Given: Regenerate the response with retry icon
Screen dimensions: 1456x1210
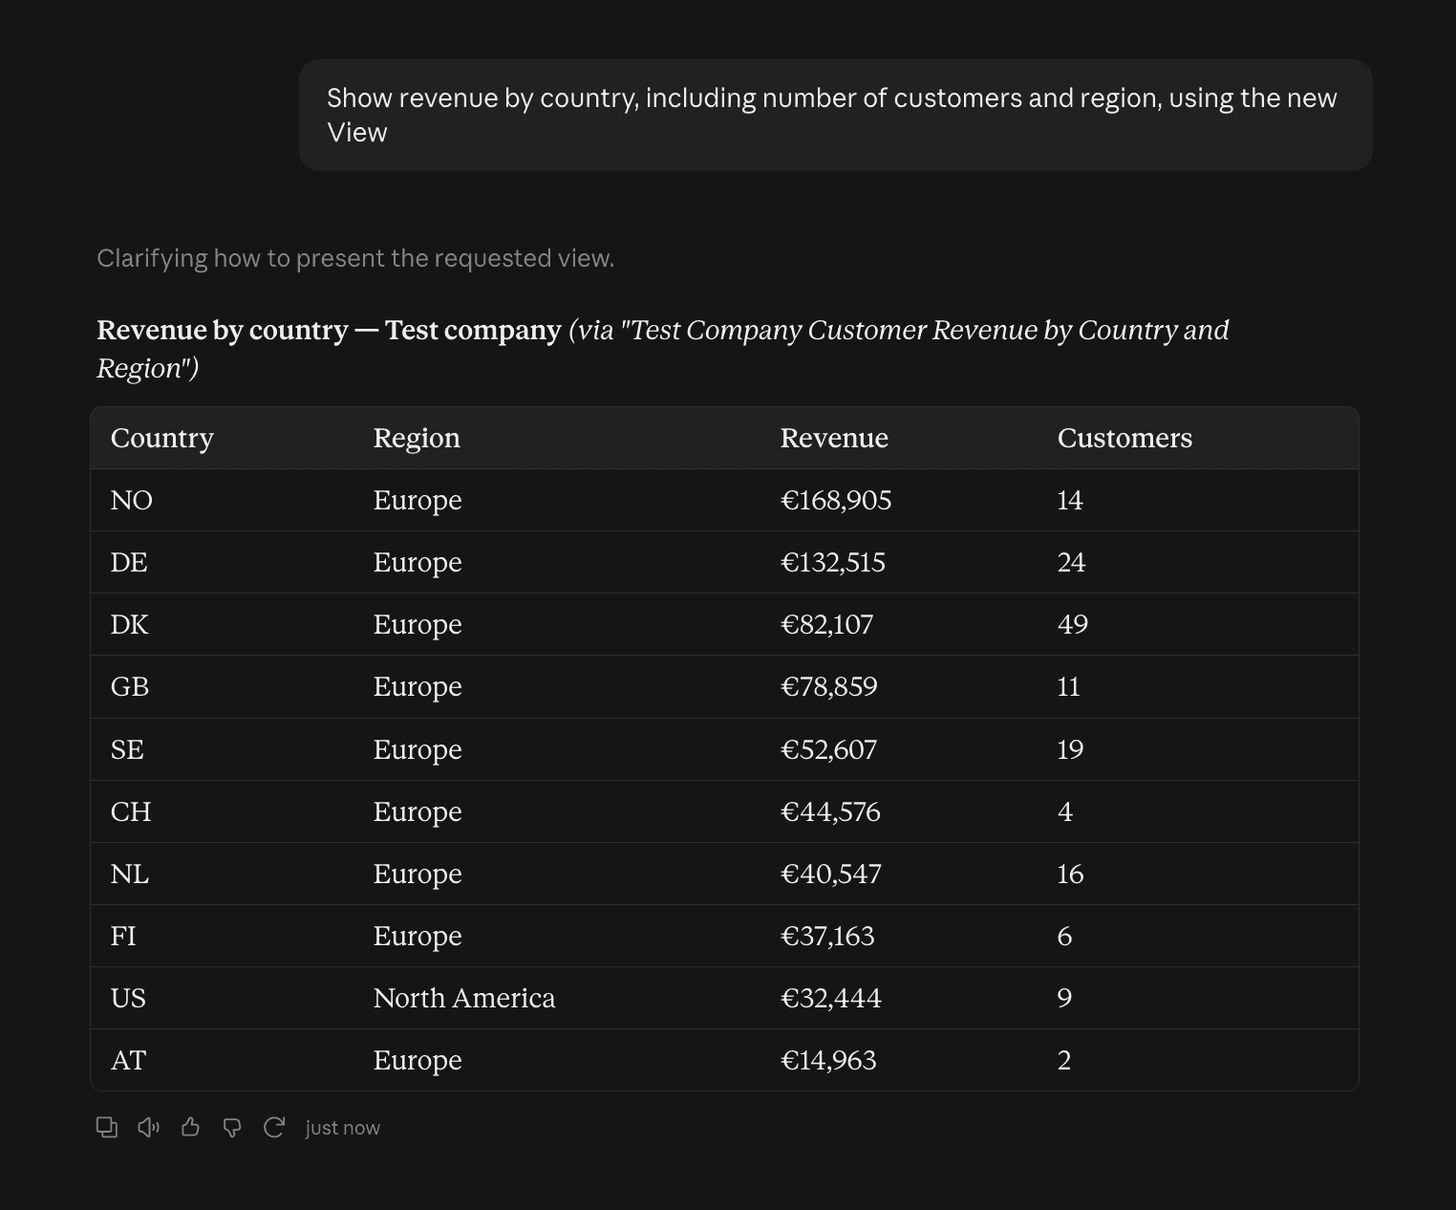Looking at the screenshot, I should (x=274, y=1128).
